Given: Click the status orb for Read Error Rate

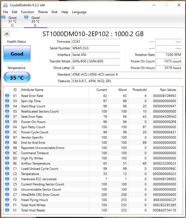Looking at the screenshot, I should (7, 96).
